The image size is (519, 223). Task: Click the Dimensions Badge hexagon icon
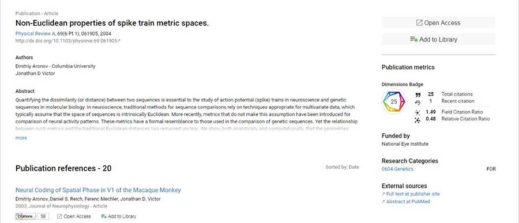pos(394,102)
